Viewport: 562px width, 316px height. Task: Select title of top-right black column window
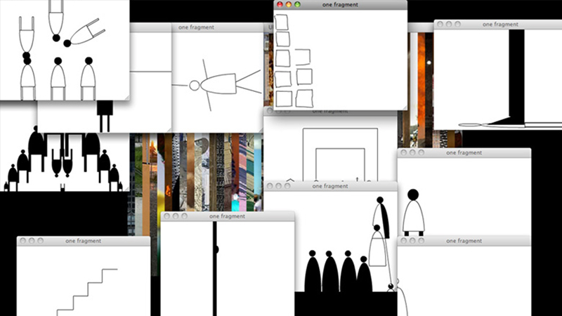click(501, 25)
